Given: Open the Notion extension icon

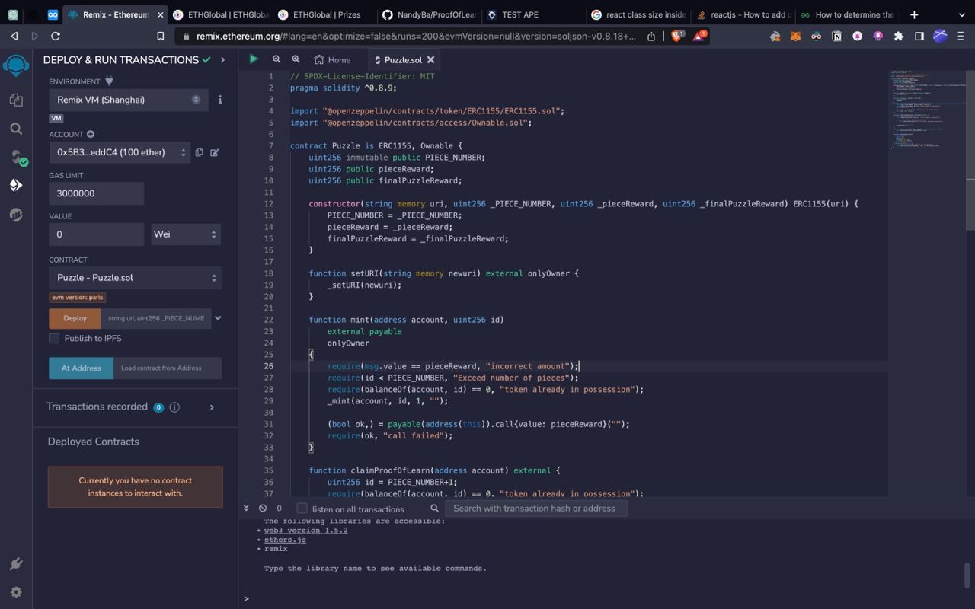Looking at the screenshot, I should pos(836,36).
